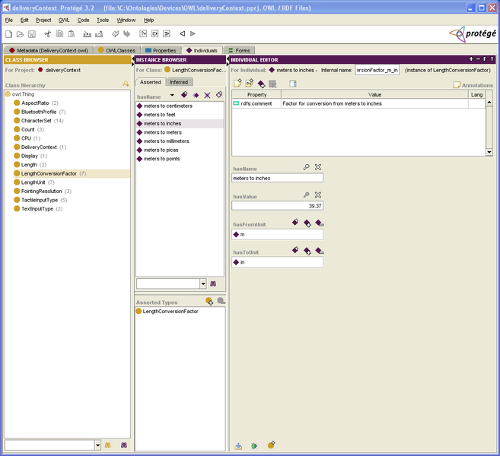
Task: Open the OWL menu
Action: [x=64, y=20]
